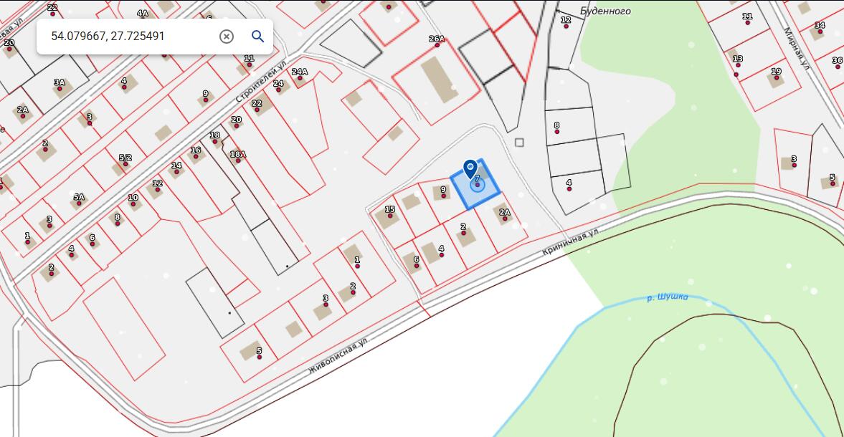Click the search magnifier icon

click(x=257, y=37)
